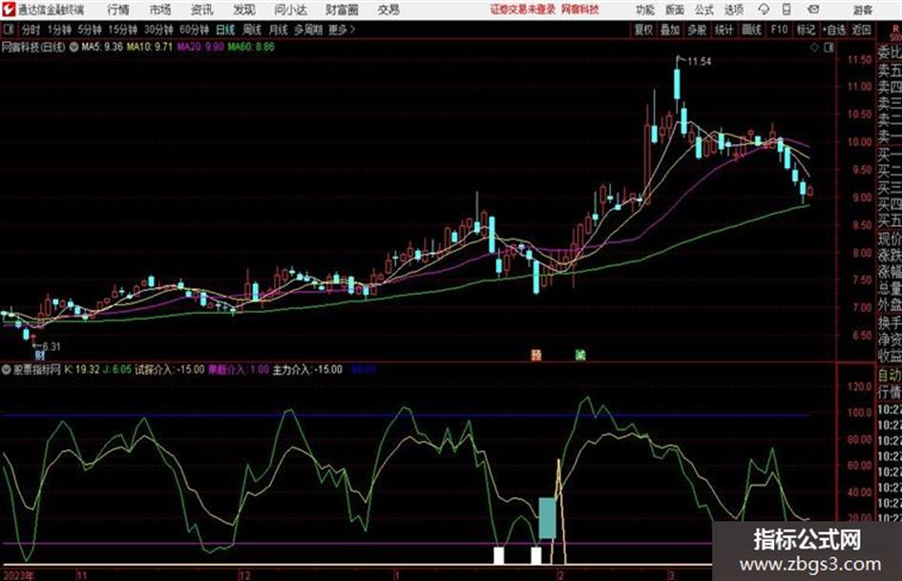
Task: Open the 财富圈 menu
Action: (x=342, y=10)
